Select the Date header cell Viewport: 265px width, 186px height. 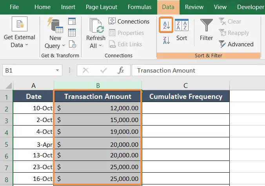[33, 96]
